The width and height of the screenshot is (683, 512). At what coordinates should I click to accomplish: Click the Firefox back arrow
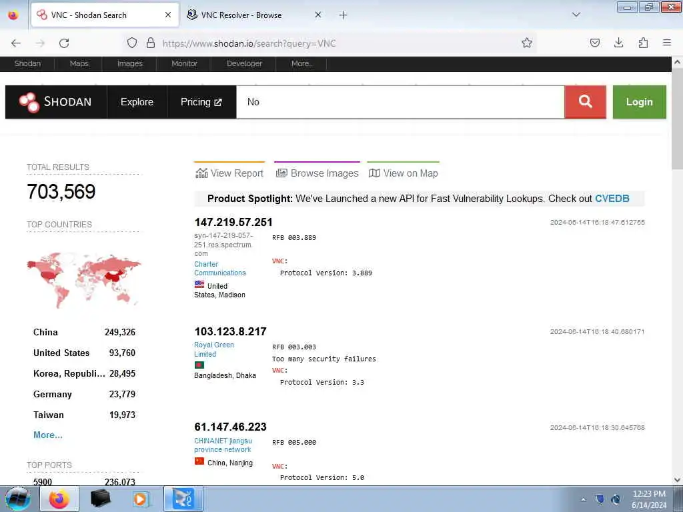[16, 43]
